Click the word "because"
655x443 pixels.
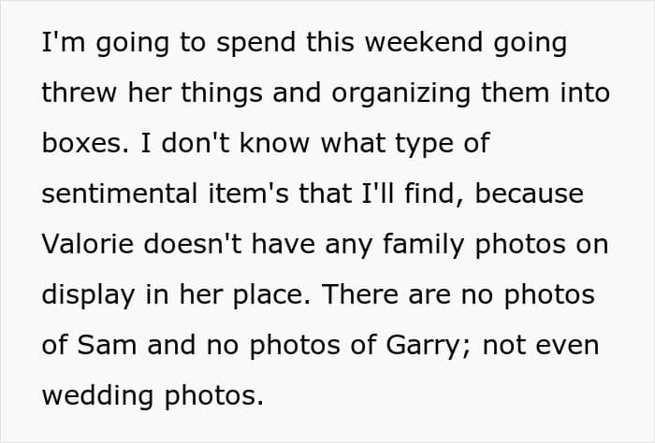(529, 193)
